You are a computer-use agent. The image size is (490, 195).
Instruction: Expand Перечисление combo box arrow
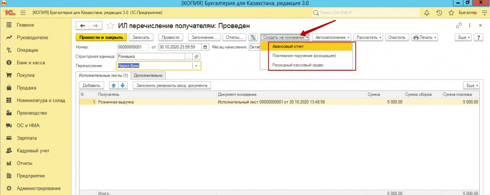click(x=197, y=66)
